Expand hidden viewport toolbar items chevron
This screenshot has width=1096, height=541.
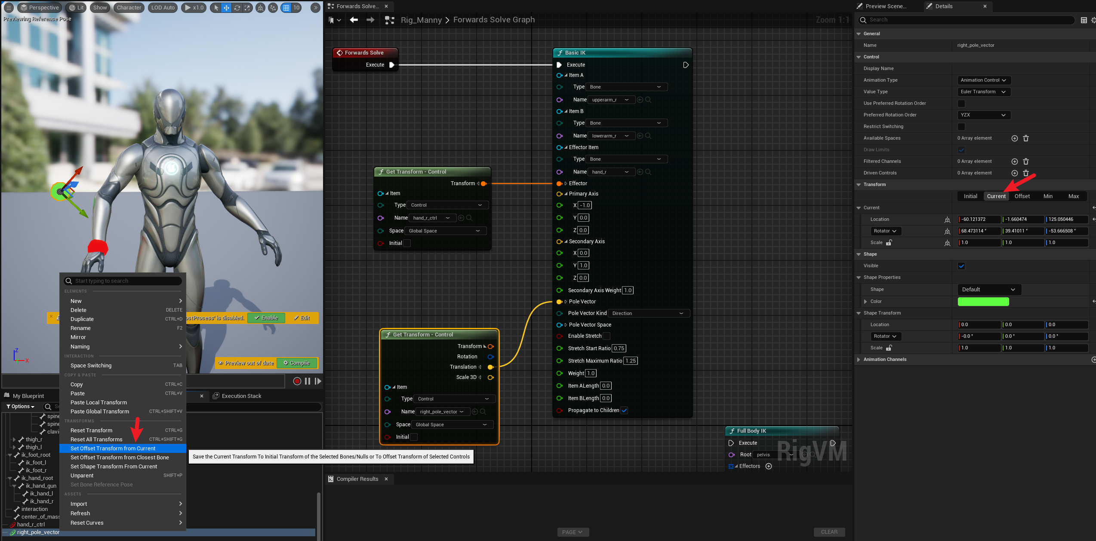[316, 8]
